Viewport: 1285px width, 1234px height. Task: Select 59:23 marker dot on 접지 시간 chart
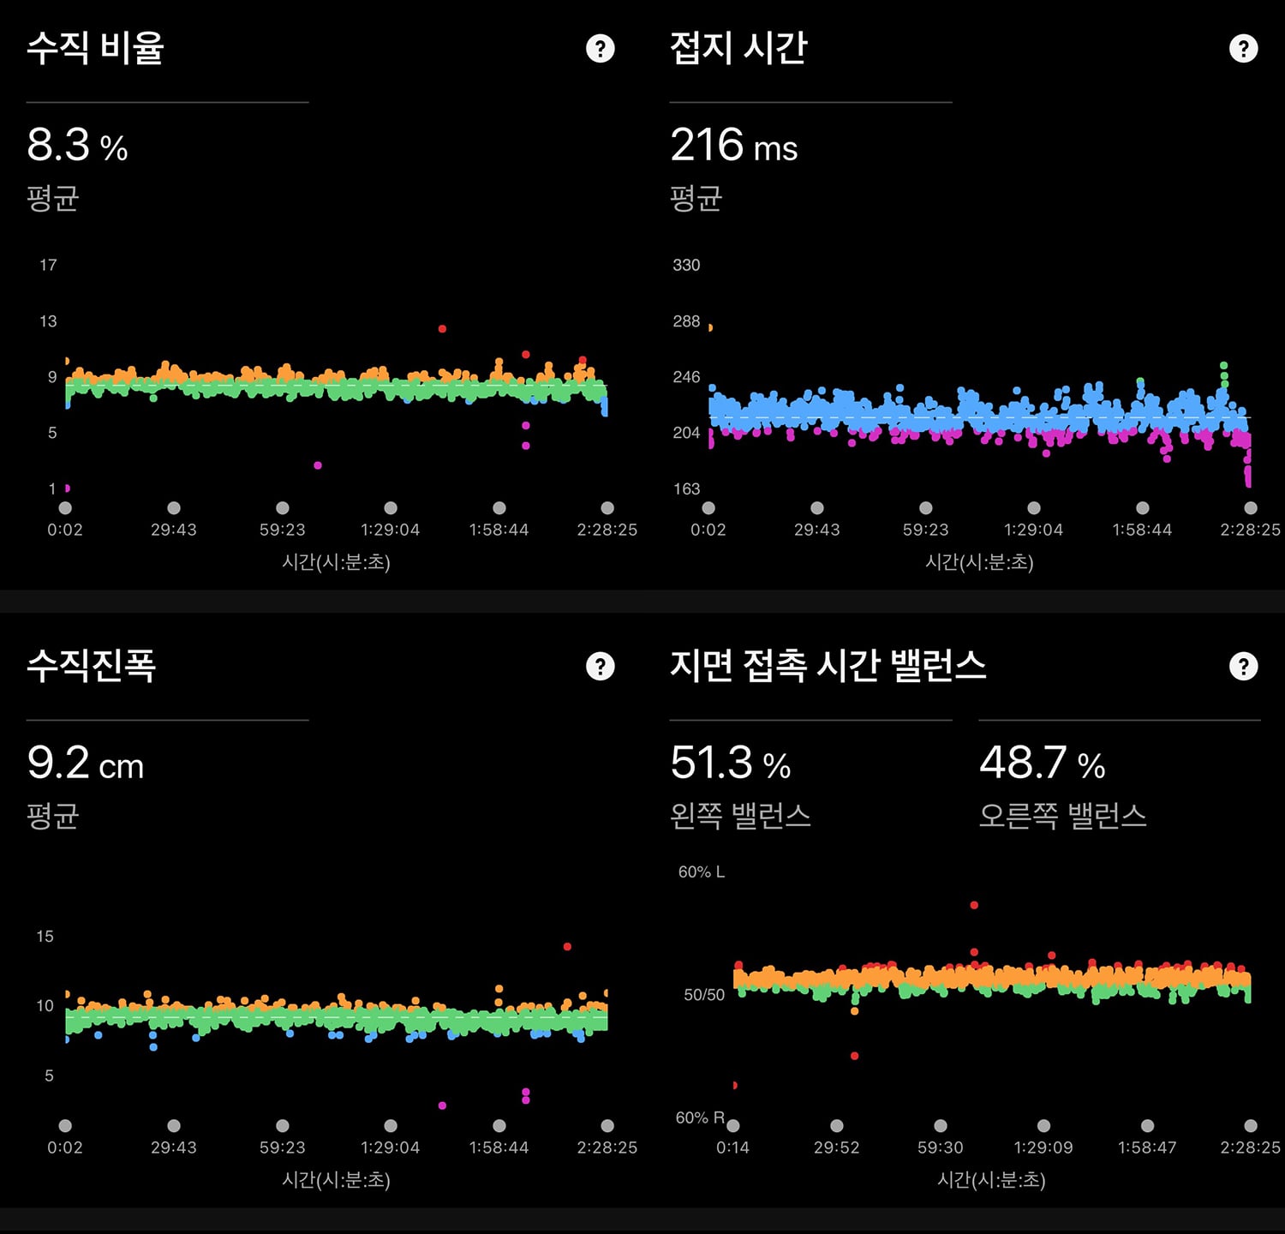pyautogui.click(x=926, y=508)
